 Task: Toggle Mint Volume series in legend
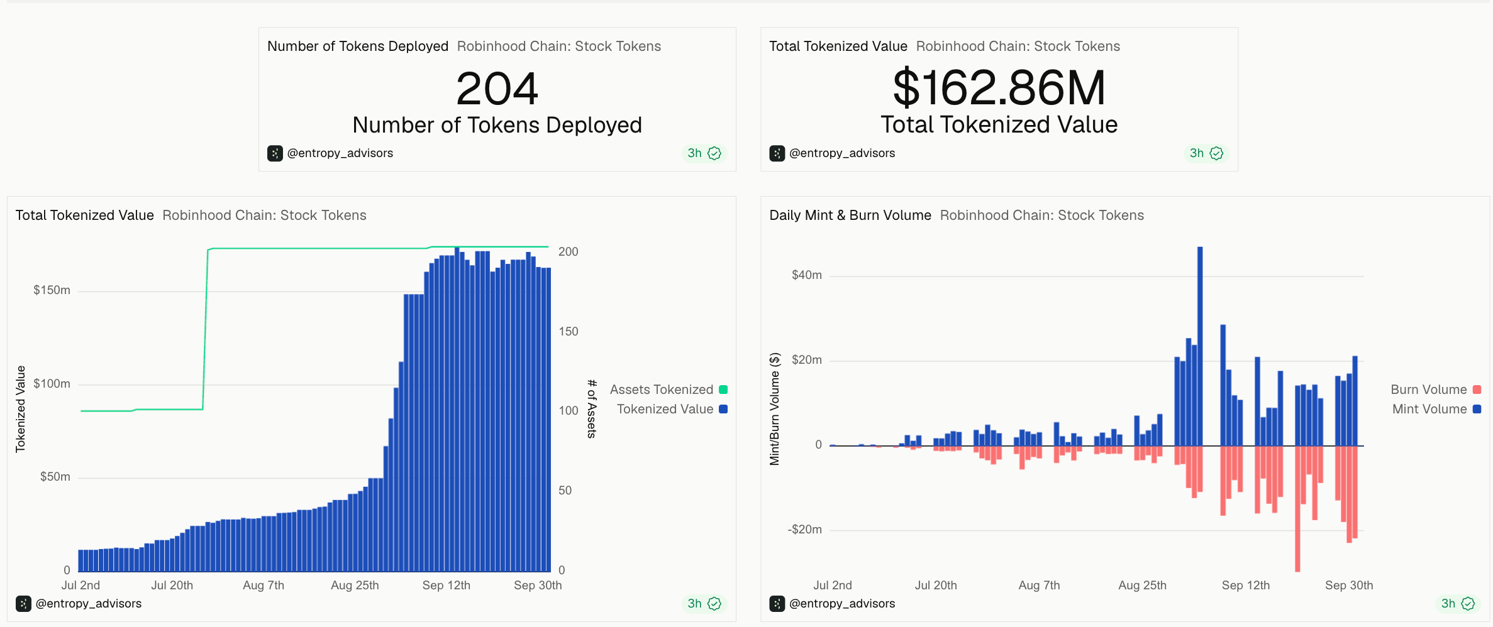click(x=1436, y=409)
